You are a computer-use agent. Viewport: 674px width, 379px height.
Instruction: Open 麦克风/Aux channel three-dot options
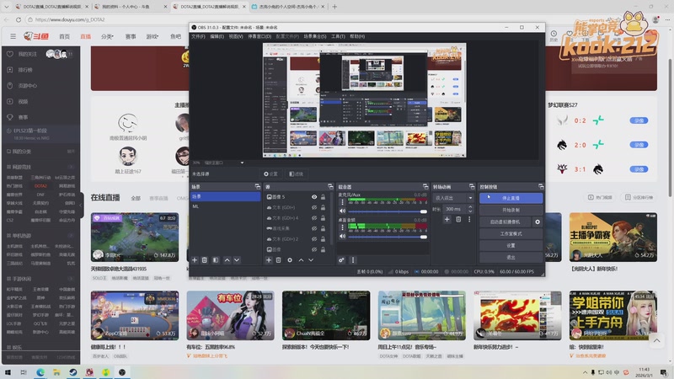[x=342, y=202]
